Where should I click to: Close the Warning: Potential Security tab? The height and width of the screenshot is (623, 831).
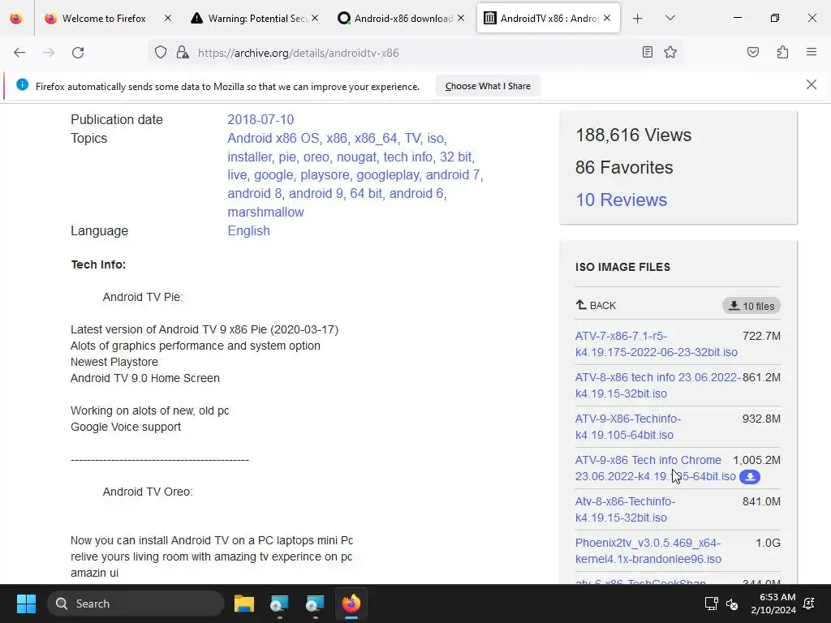(315, 18)
